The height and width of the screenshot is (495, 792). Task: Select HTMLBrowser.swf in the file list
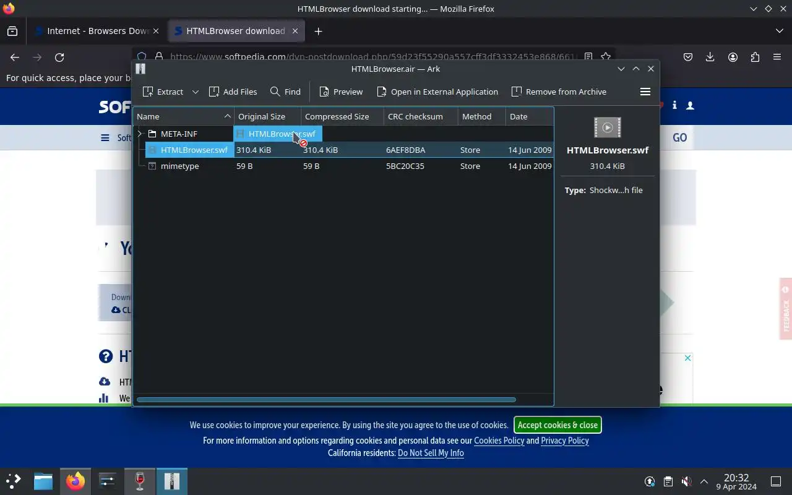click(343, 150)
